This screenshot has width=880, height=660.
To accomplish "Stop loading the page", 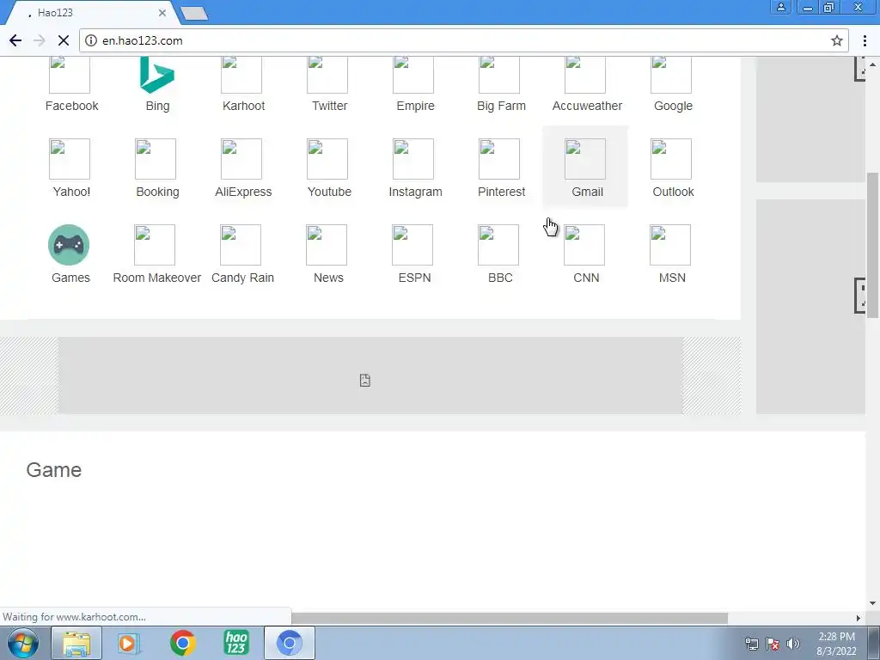I will click(64, 40).
